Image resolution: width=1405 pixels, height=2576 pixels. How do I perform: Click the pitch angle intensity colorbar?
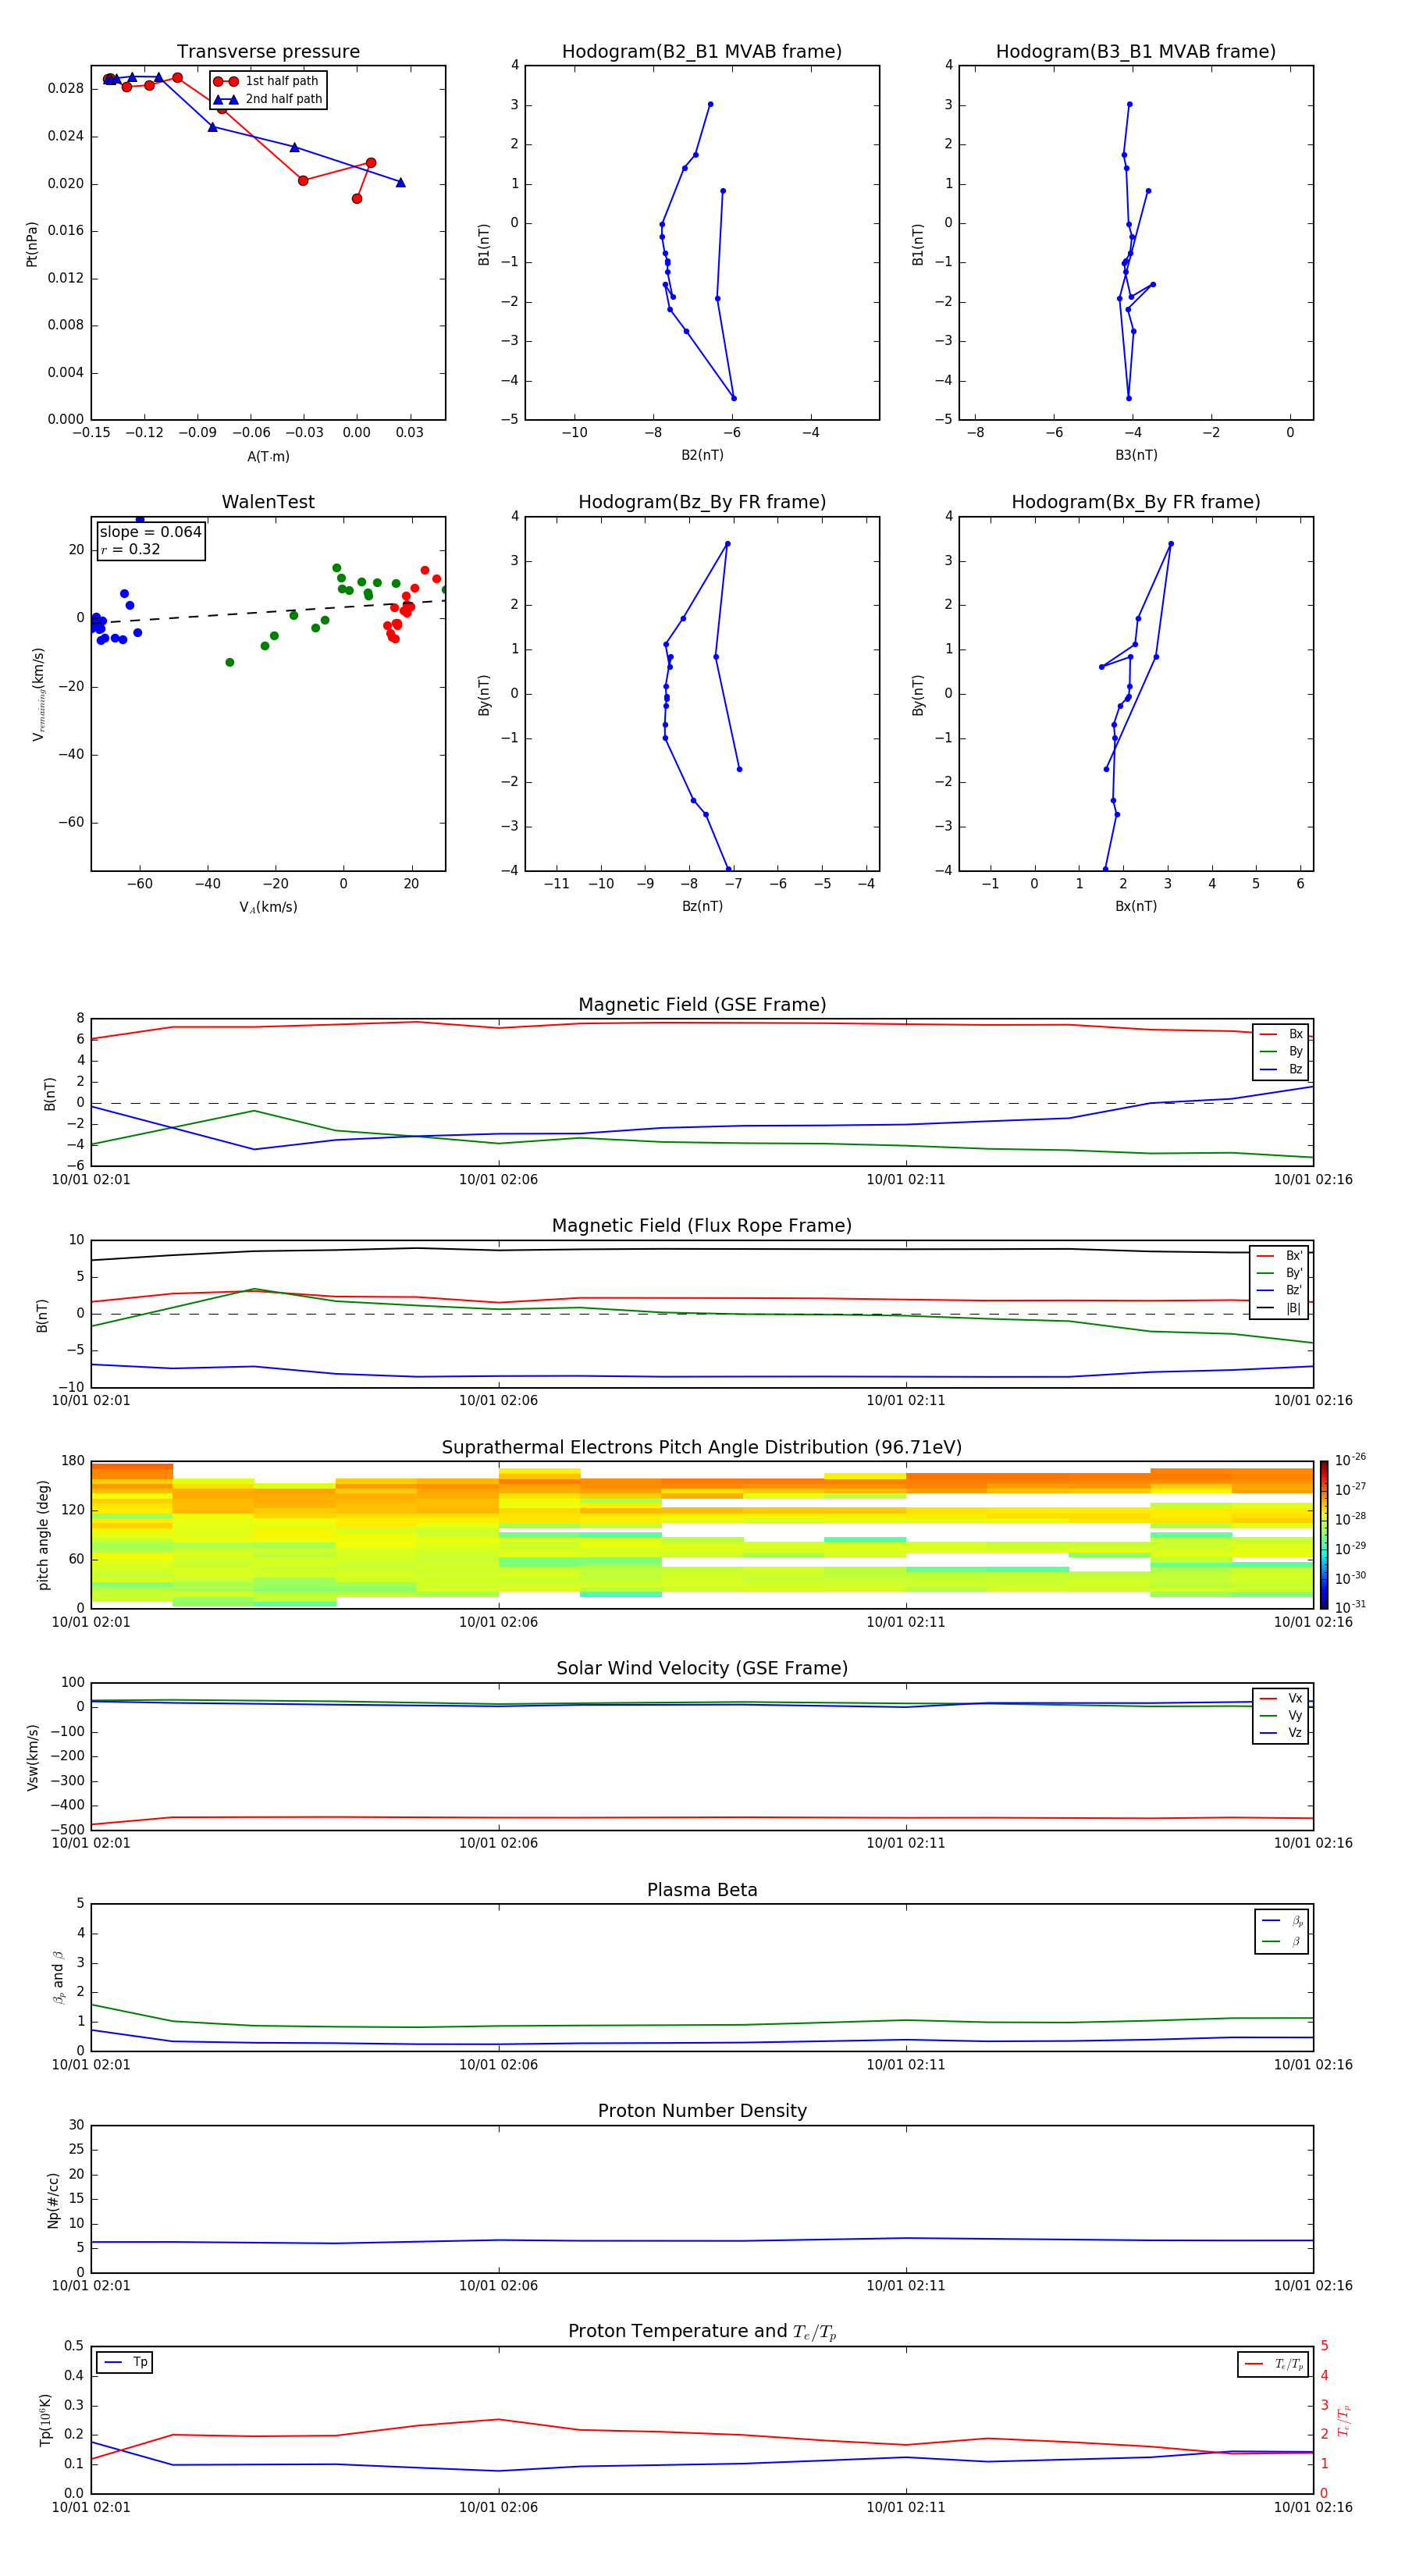click(1323, 1534)
